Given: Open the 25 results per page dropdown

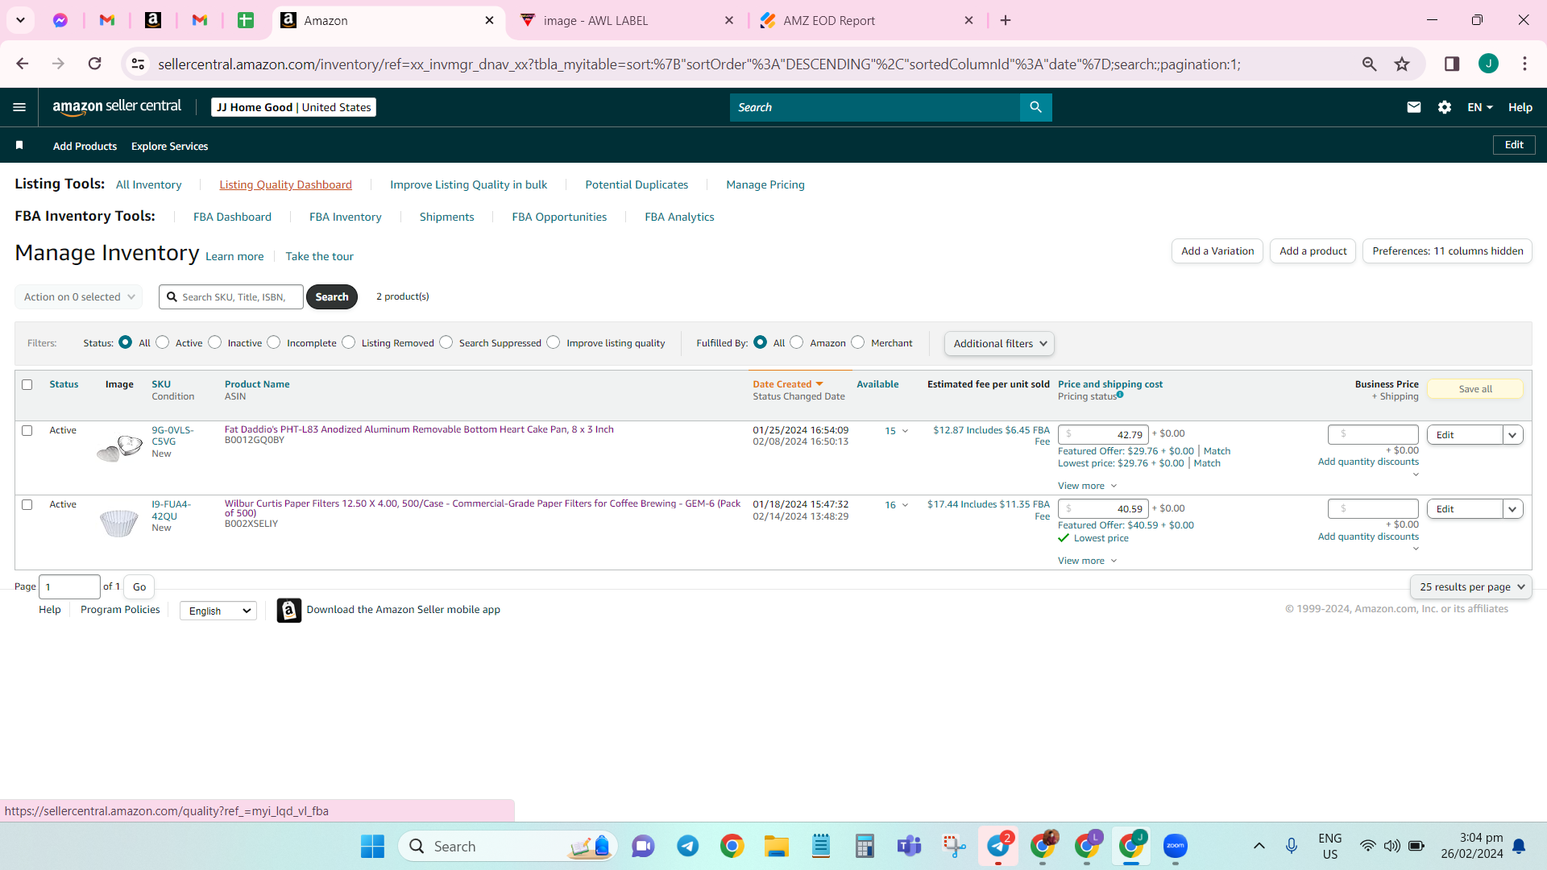Looking at the screenshot, I should tap(1471, 586).
